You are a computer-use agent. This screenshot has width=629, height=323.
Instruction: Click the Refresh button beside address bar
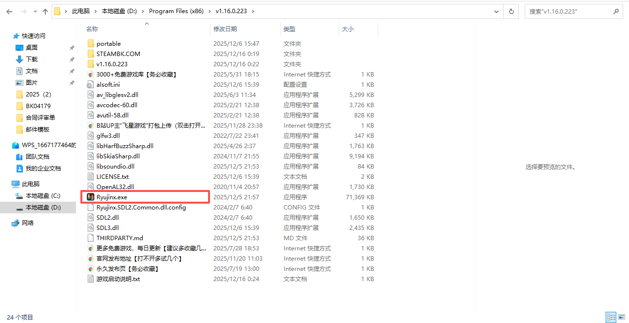point(511,11)
